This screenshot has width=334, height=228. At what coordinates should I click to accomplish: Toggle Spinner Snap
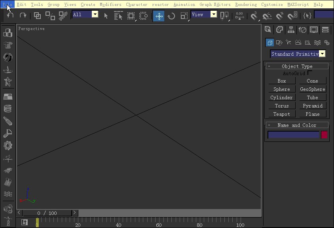292,16
